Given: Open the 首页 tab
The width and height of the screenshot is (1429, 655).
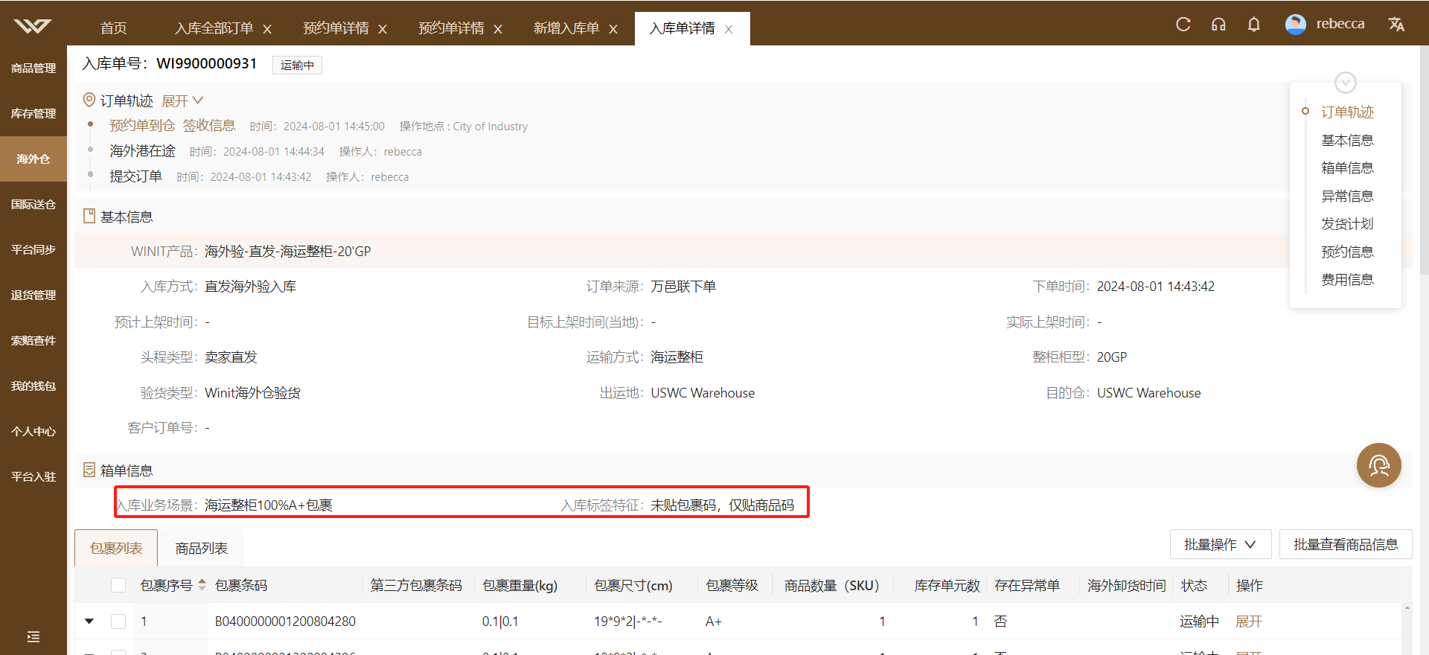Looking at the screenshot, I should (x=114, y=28).
